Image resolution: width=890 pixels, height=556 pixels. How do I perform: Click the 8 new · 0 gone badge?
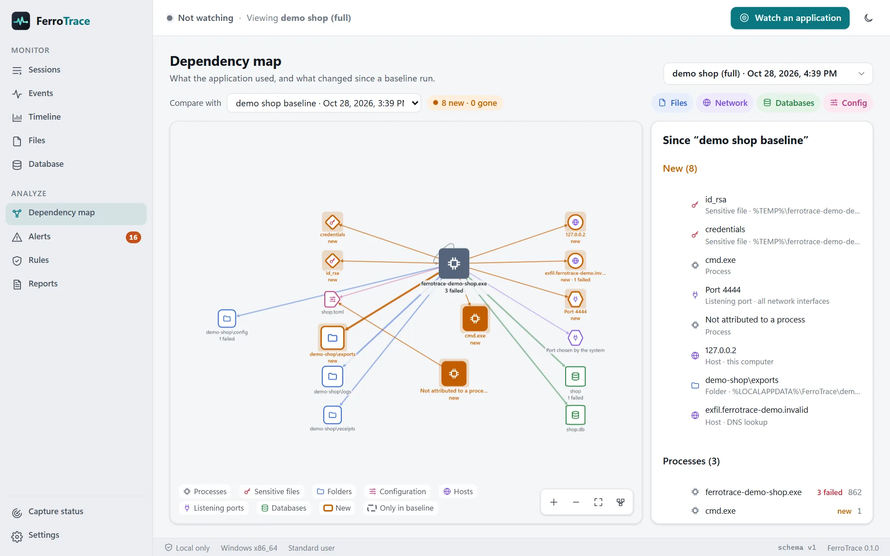(465, 103)
